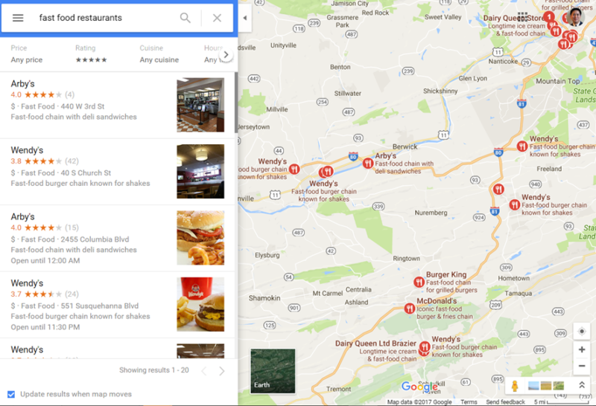Clear the search with the X icon
The image size is (596, 406).
[217, 18]
